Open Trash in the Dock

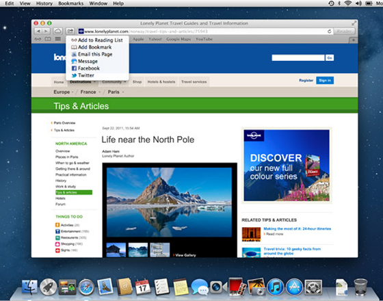pos(360,287)
